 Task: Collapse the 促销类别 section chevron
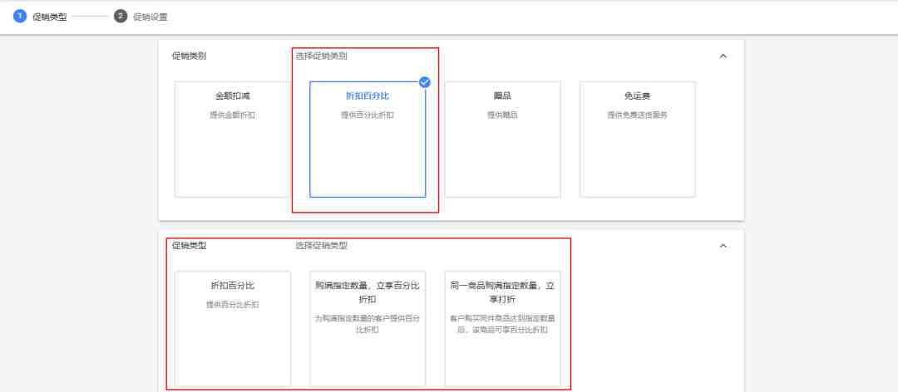723,56
